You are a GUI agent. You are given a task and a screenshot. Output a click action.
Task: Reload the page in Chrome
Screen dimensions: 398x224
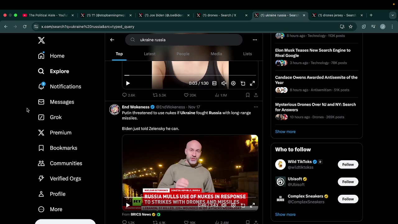click(x=25, y=27)
